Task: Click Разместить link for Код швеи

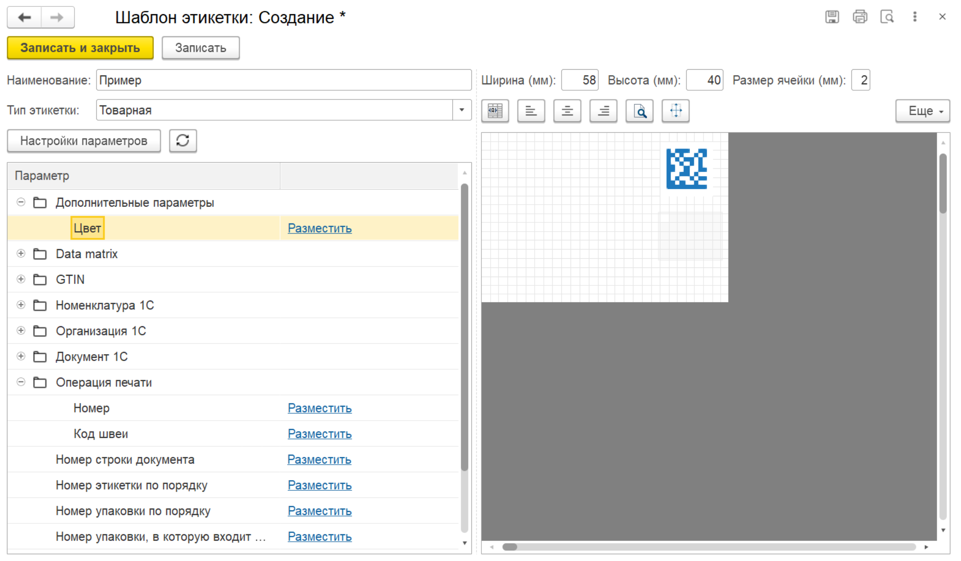Action: click(x=319, y=433)
